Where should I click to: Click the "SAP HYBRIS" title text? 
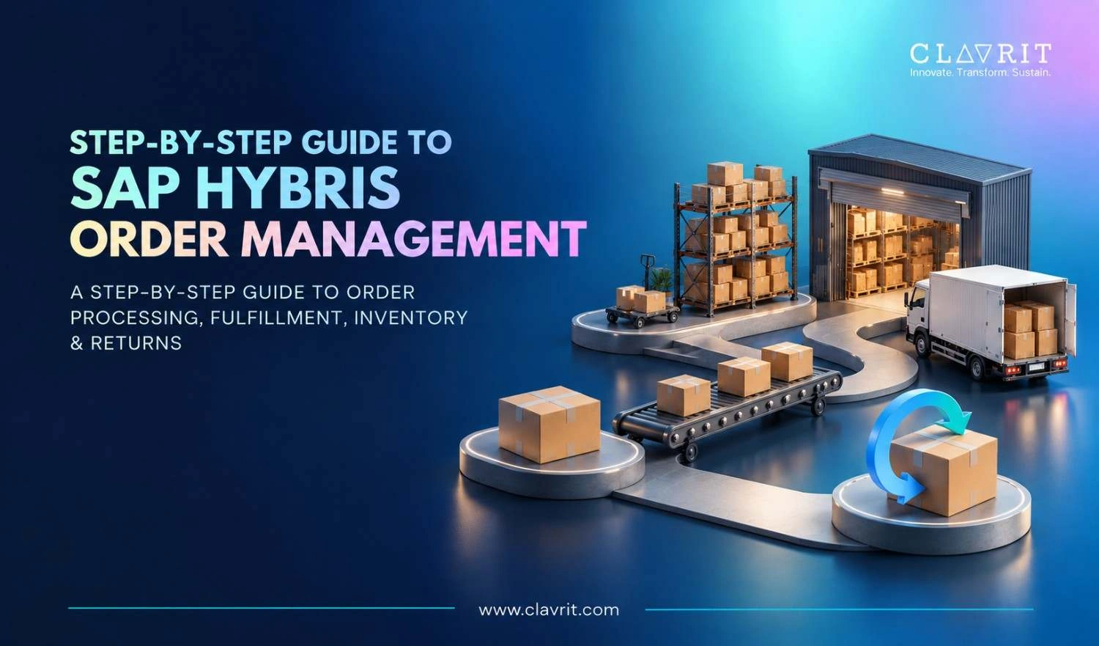(235, 188)
